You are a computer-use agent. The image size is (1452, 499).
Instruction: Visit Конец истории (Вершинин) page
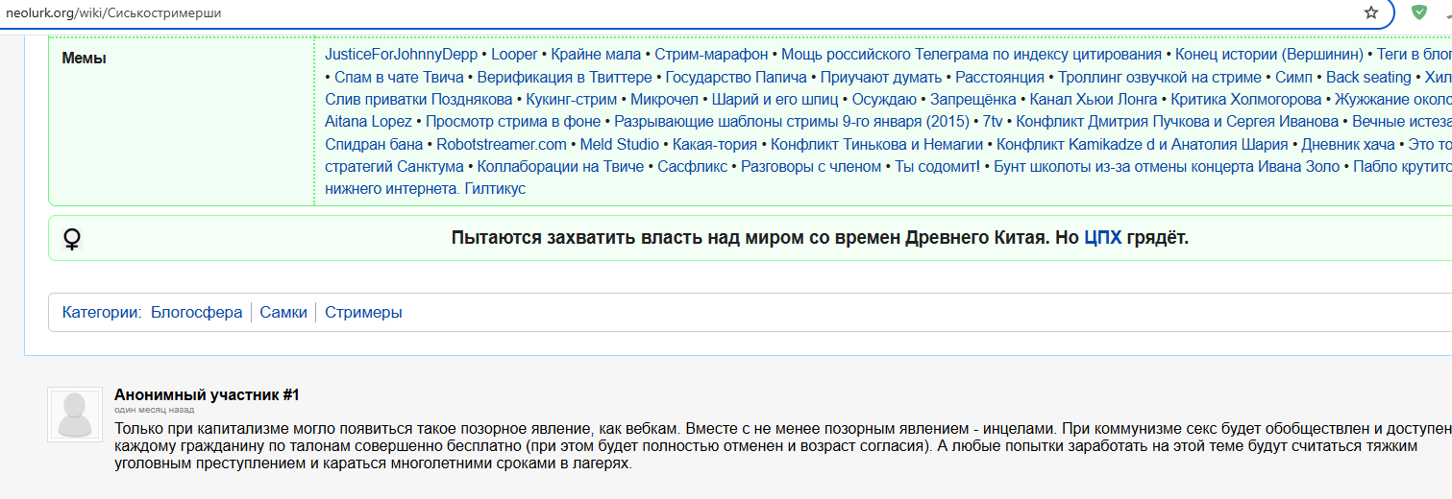[x=1269, y=55]
